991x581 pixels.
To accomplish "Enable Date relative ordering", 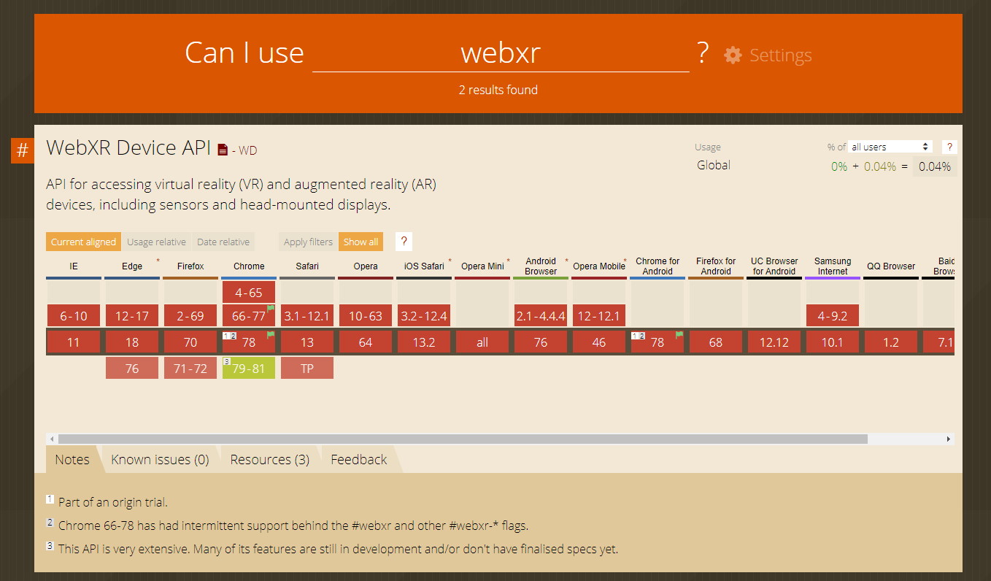I will 223,241.
